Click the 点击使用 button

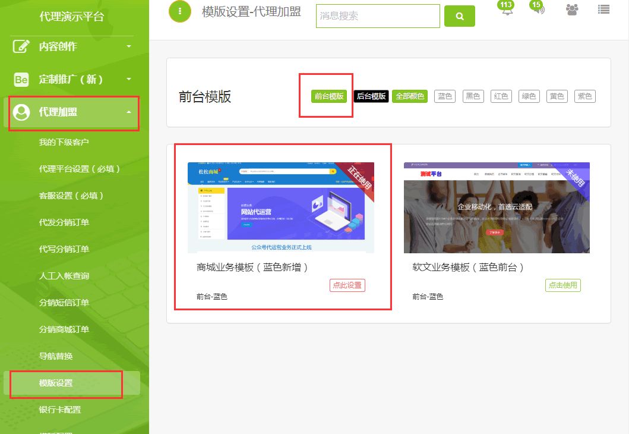562,285
